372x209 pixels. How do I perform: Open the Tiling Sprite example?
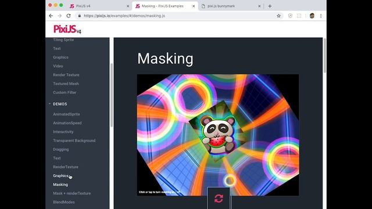pyautogui.click(x=63, y=40)
